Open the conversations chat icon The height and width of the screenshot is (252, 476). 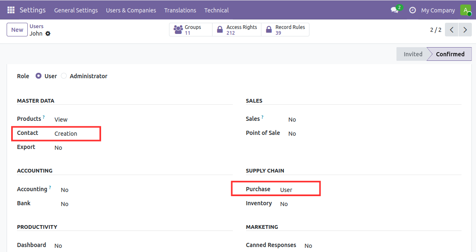point(395,10)
